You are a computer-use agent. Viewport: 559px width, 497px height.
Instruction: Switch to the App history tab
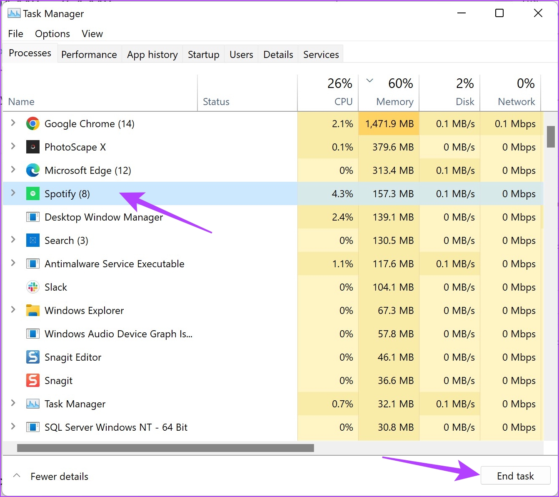[x=152, y=55]
